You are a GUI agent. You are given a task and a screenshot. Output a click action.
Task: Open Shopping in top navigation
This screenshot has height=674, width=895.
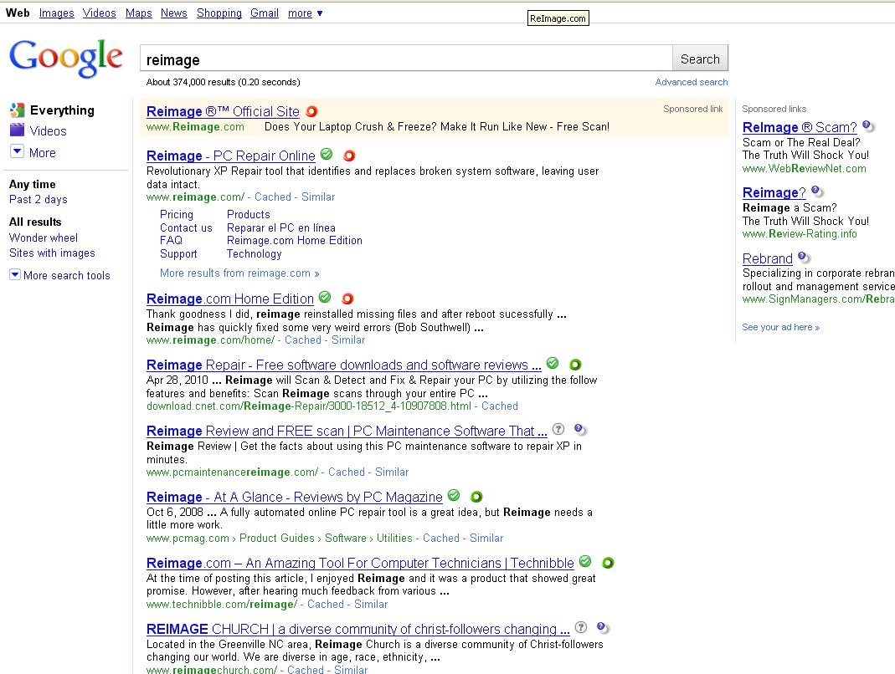(219, 13)
